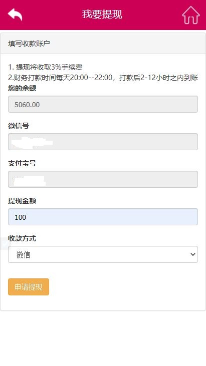Click the 填写收款账户 panel header

pyautogui.click(x=103, y=44)
